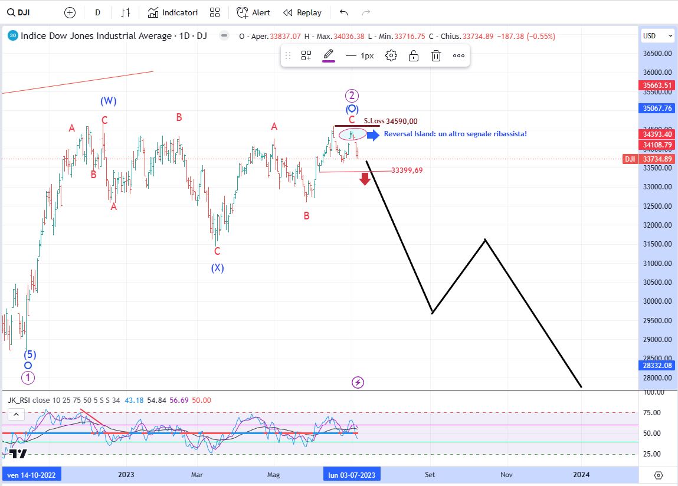The width and height of the screenshot is (678, 486).
Task: Click the ven 14-10-2022 date label
Action: pyautogui.click(x=31, y=475)
